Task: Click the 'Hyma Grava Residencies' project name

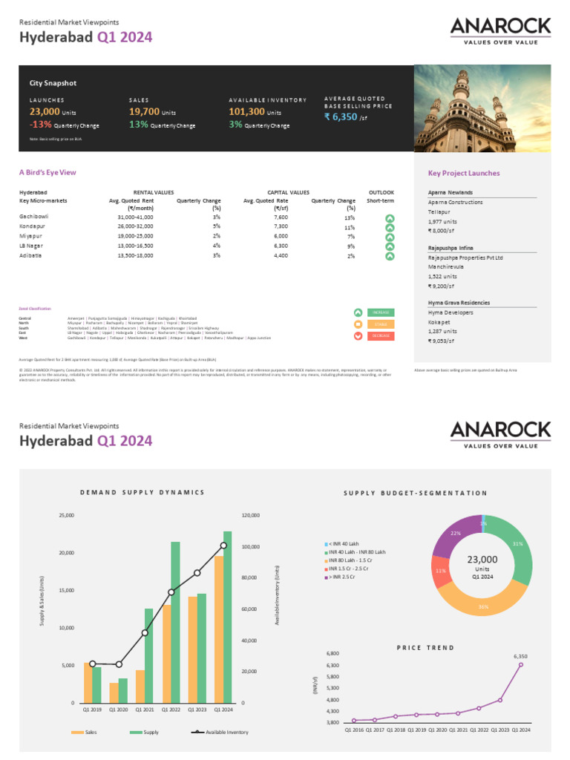Action: click(459, 303)
